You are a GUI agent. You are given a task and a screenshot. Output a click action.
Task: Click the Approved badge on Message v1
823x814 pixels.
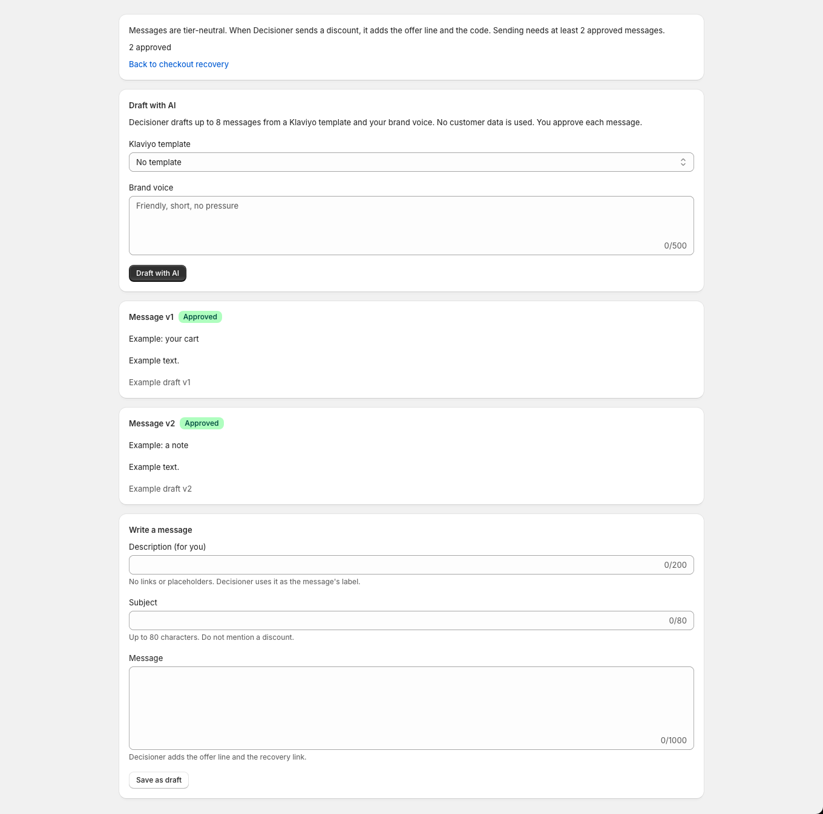pyautogui.click(x=200, y=317)
